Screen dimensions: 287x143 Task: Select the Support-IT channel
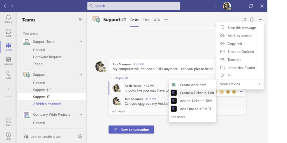(52, 97)
